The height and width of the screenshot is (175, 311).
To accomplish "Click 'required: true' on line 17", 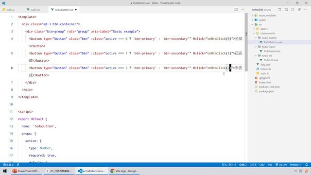I will tap(42, 156).
